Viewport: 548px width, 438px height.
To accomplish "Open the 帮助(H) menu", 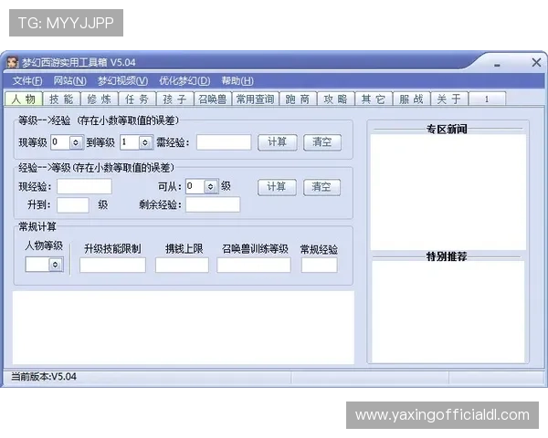I will (x=237, y=81).
